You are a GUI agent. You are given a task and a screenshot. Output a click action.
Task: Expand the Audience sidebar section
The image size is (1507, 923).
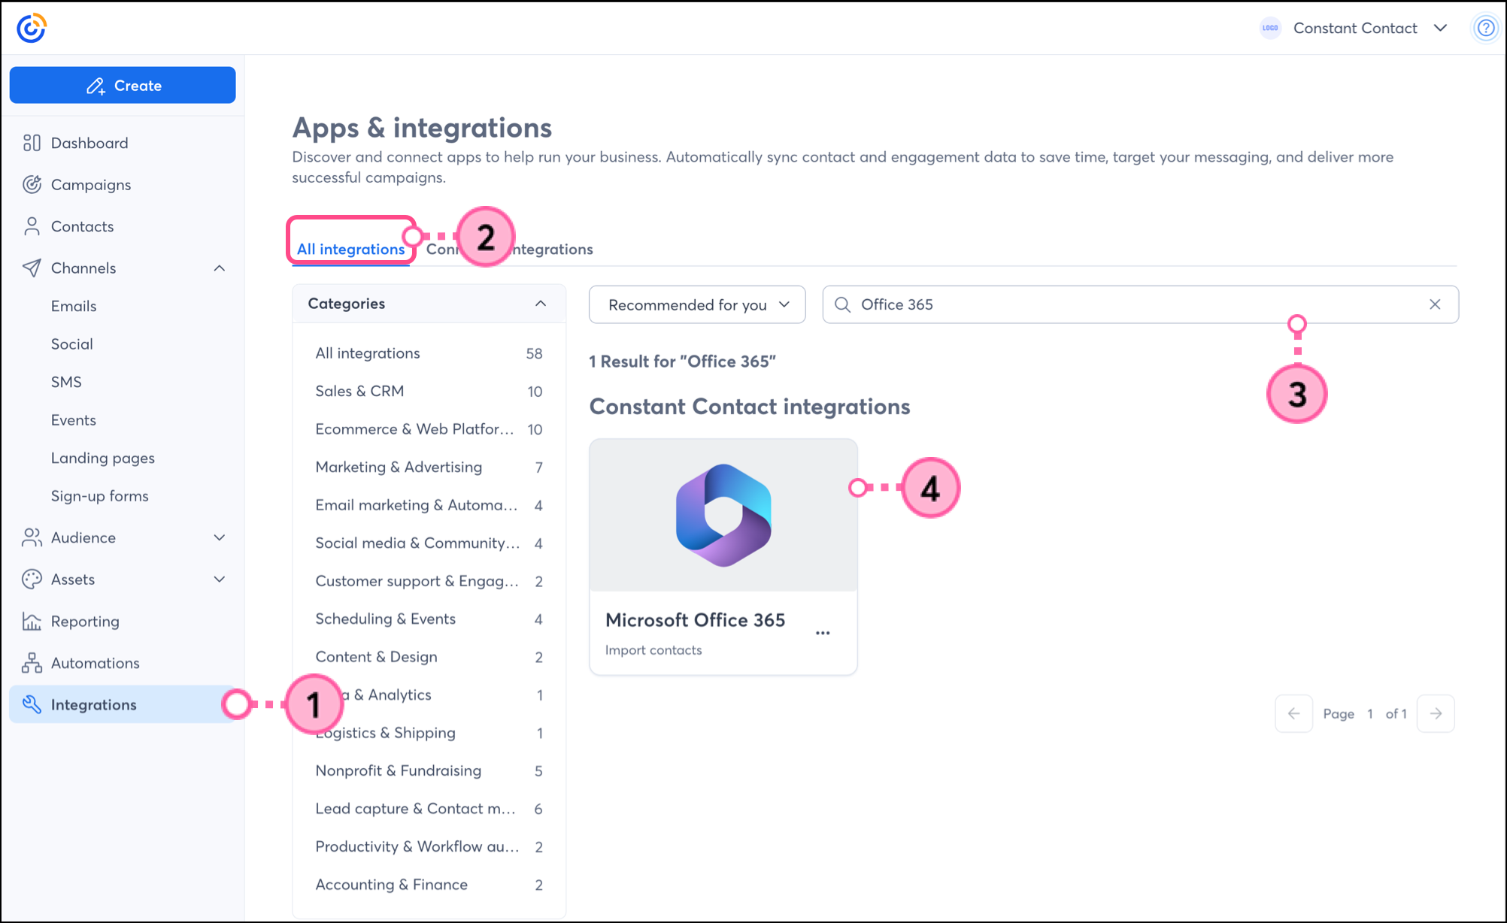(x=219, y=537)
